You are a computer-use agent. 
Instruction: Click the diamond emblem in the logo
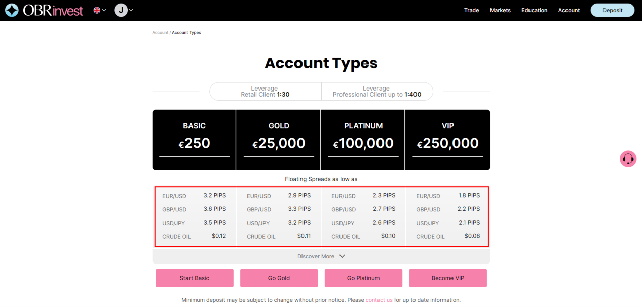point(11,10)
